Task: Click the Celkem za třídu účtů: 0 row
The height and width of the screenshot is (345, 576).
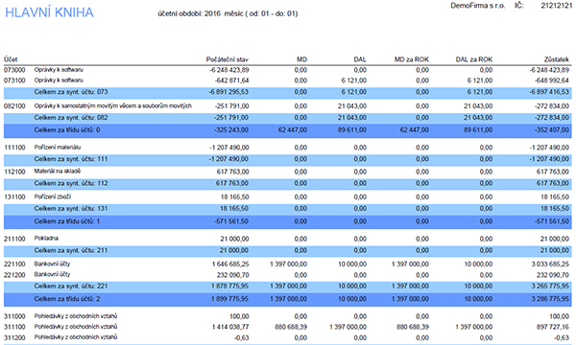Action: point(288,130)
